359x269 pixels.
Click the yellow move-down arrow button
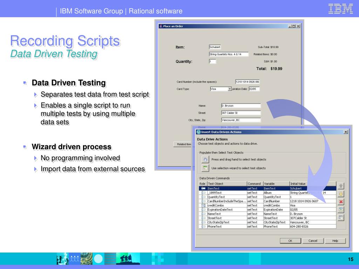341,194
